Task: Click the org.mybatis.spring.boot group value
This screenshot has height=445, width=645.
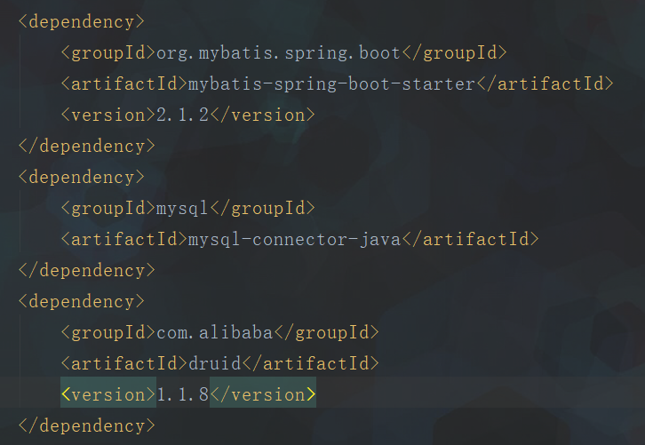Action: tap(278, 53)
